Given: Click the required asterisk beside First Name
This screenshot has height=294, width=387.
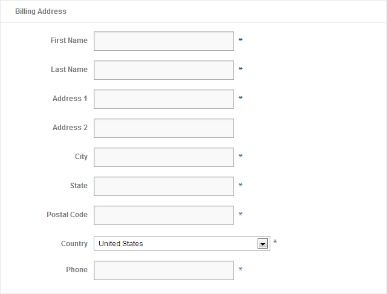Looking at the screenshot, I should [241, 41].
